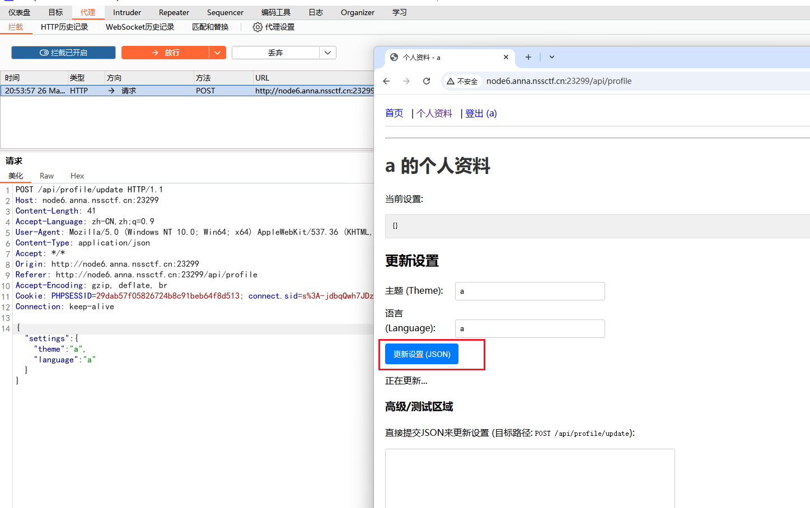This screenshot has height=508, width=810.
Task: Open the 匹配和替换 sub-tab
Action: click(x=210, y=27)
